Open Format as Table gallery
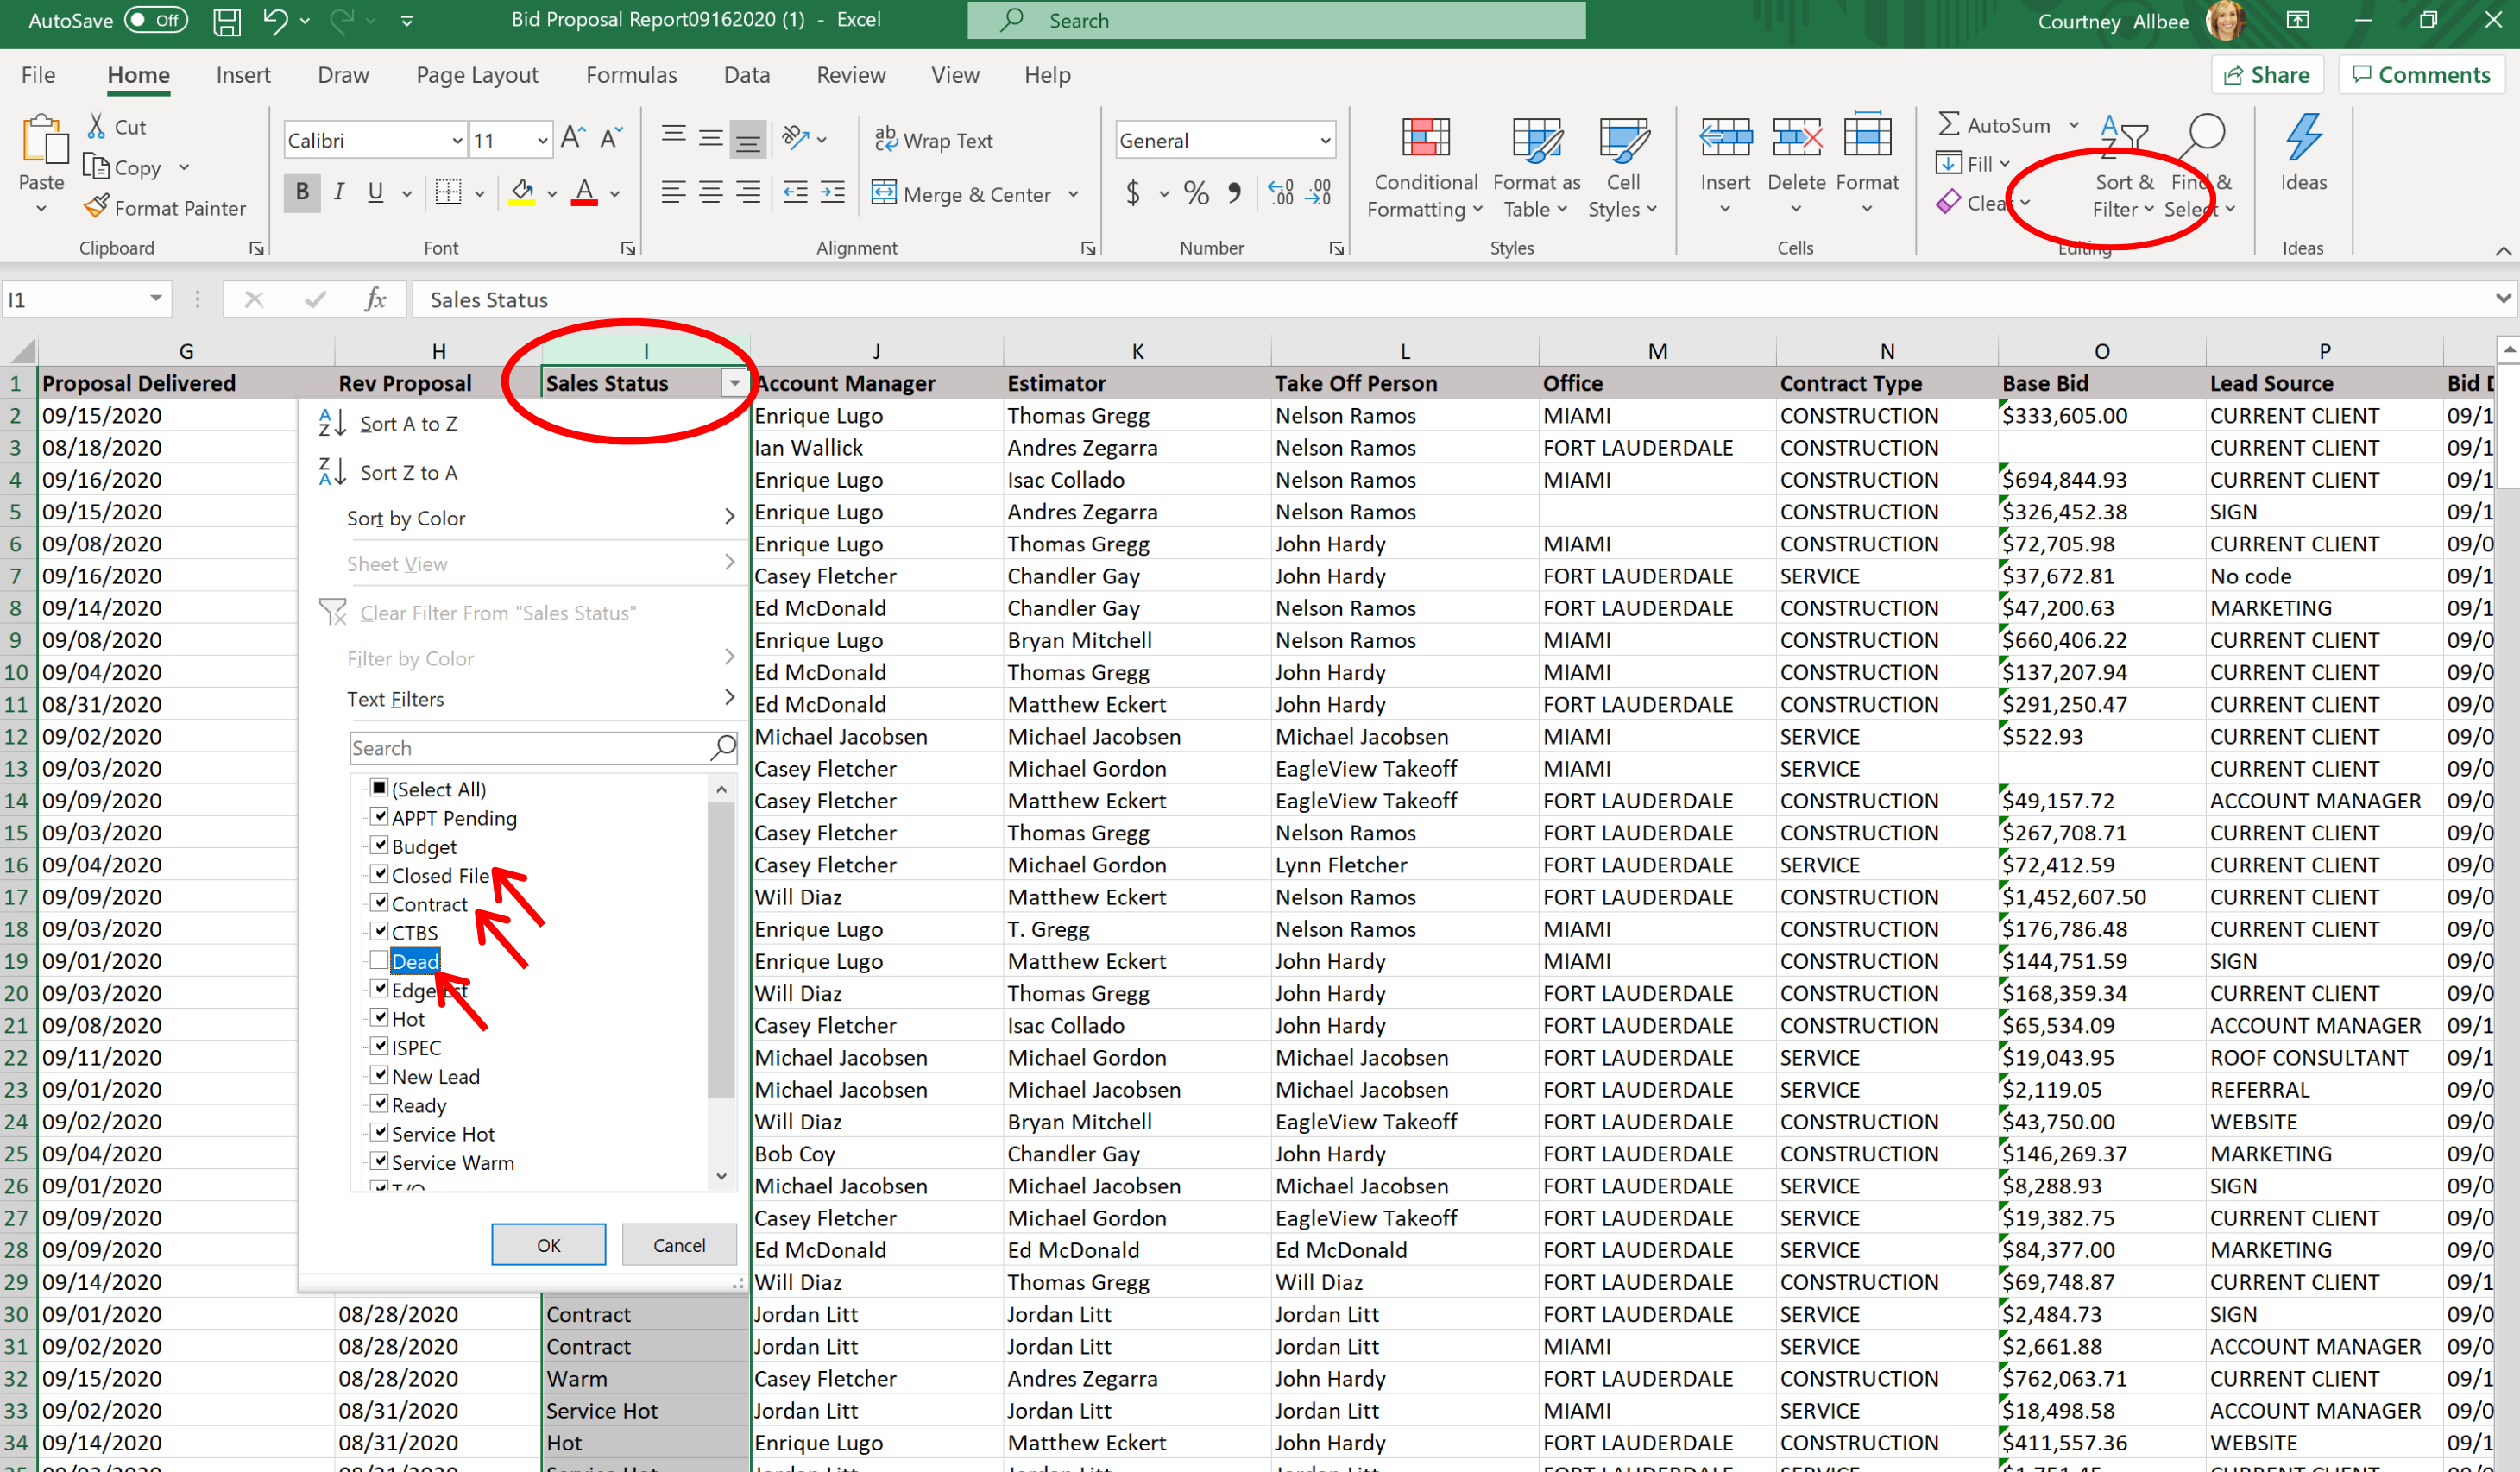Viewport: 2520px width, 1472px height. [1536, 167]
